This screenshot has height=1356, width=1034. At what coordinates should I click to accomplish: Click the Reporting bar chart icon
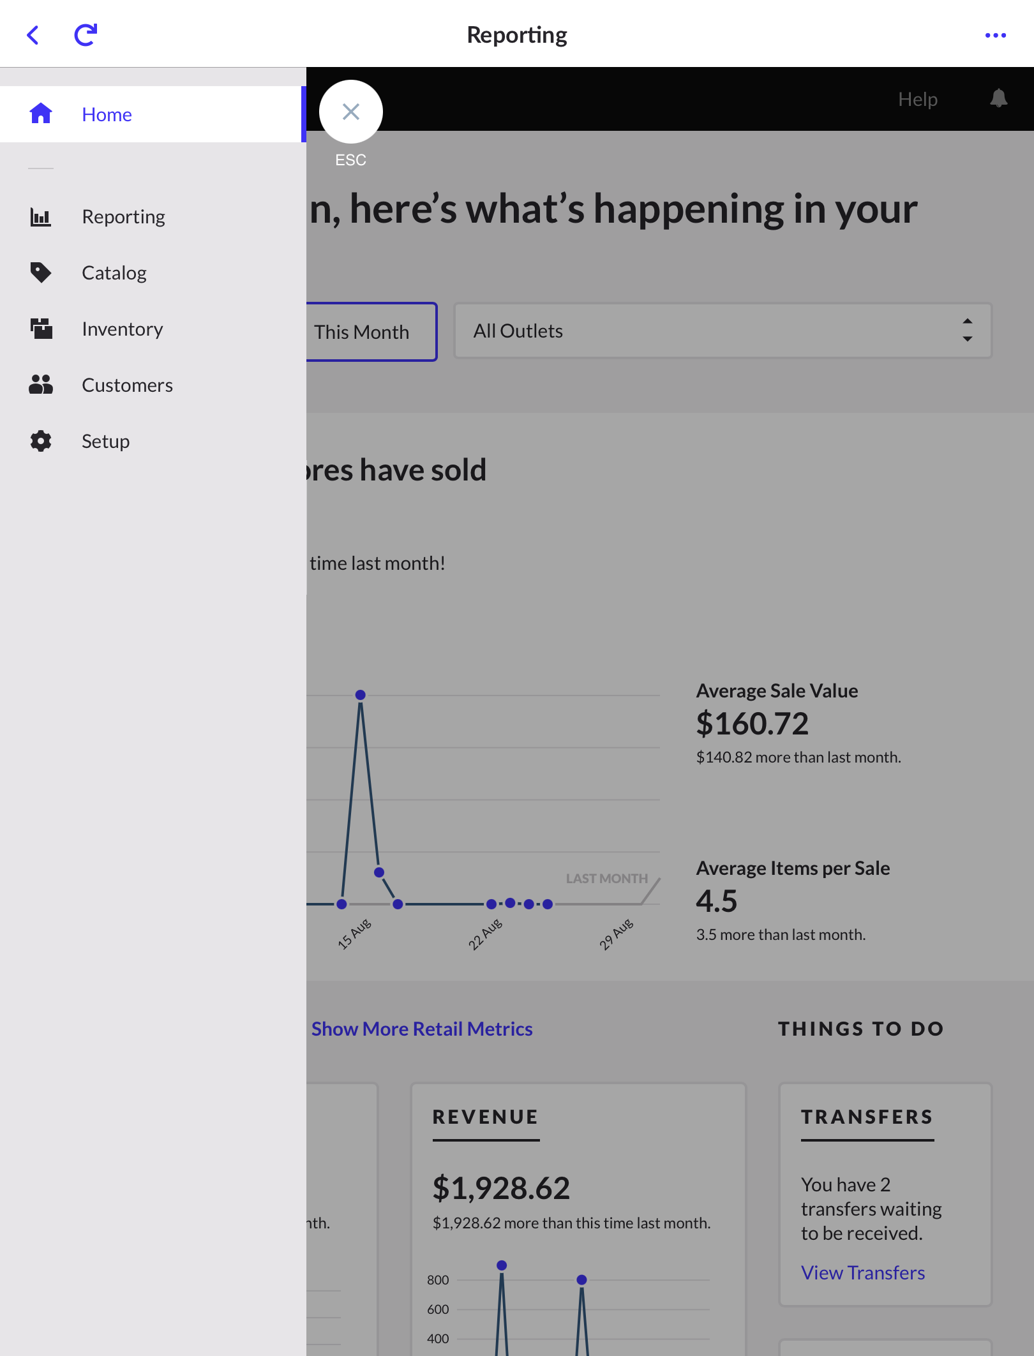(41, 217)
